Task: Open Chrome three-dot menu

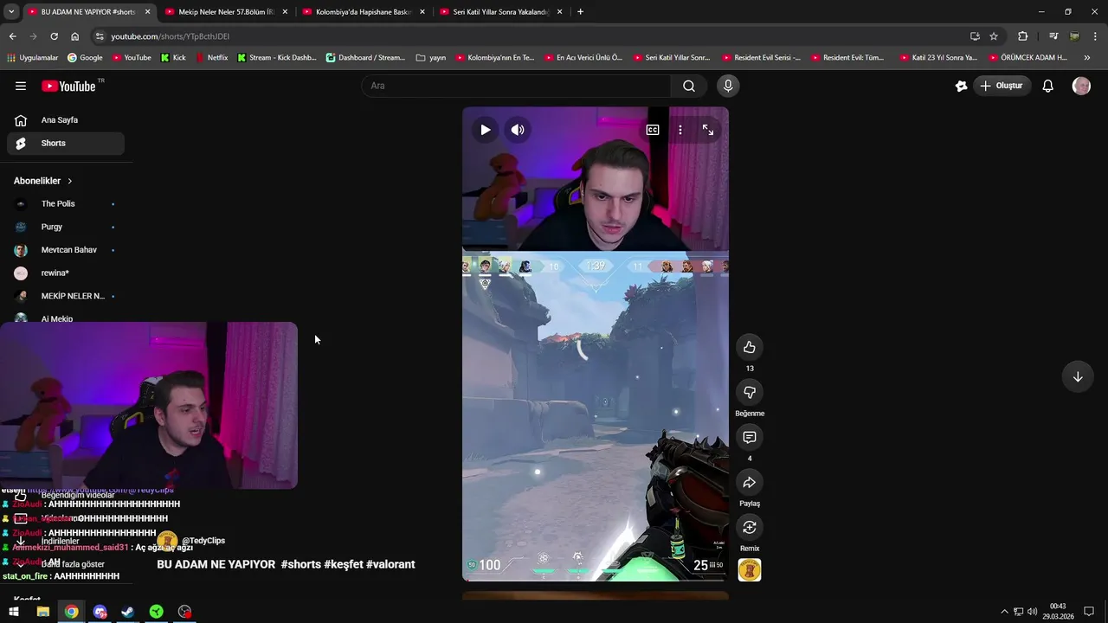Action: coord(1096,36)
